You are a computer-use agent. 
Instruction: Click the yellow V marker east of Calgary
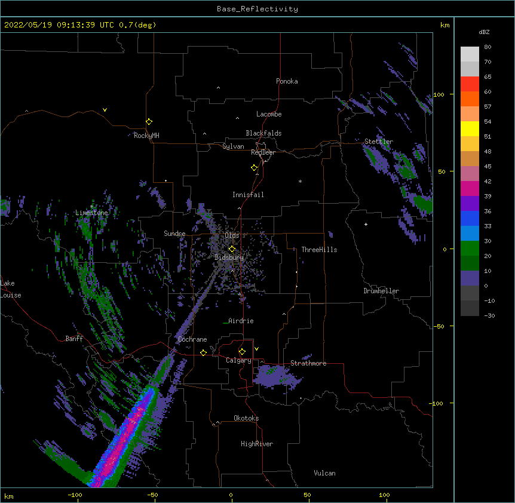(256, 349)
